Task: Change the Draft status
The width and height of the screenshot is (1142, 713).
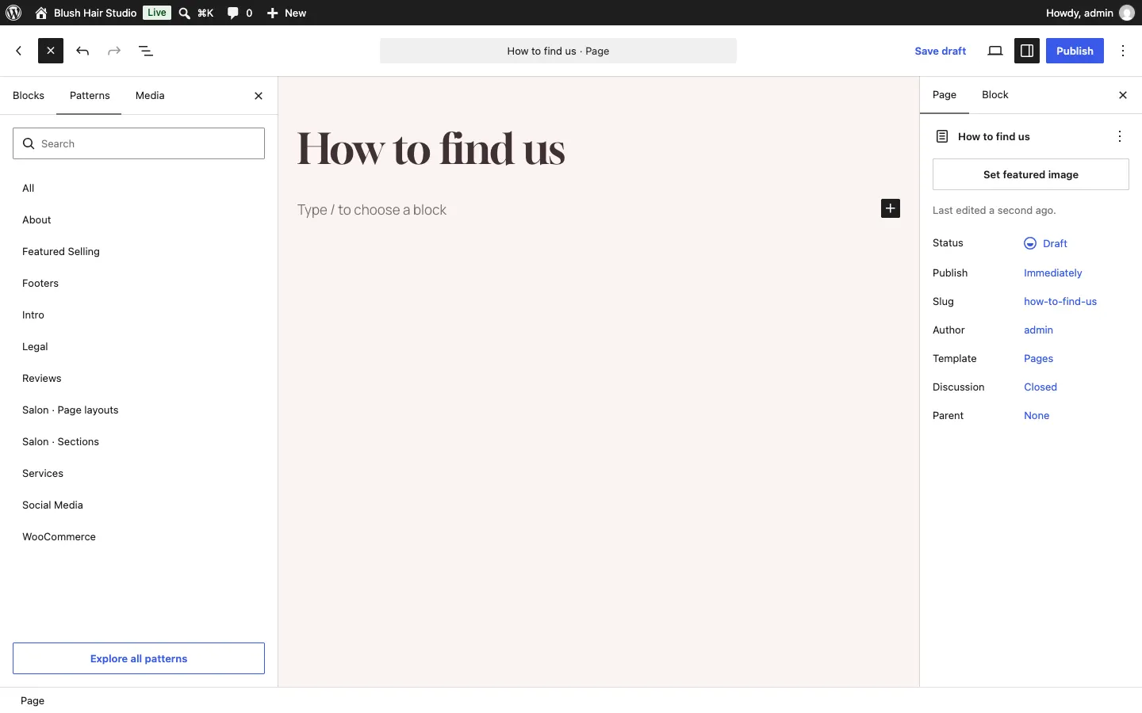Action: (x=1046, y=243)
